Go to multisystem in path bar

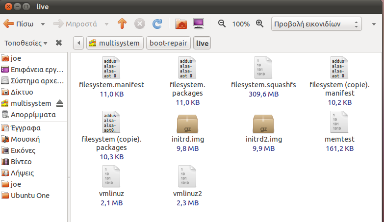[x=115, y=43]
